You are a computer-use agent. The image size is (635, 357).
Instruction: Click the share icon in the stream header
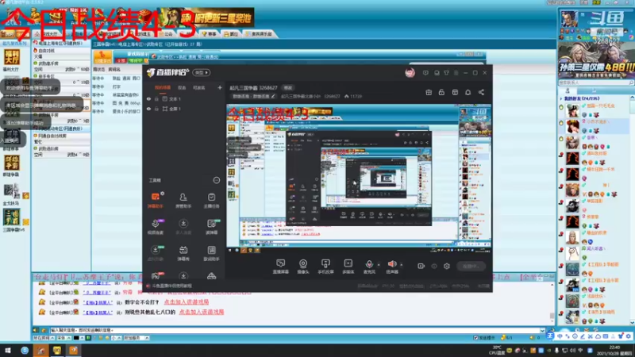tap(481, 92)
